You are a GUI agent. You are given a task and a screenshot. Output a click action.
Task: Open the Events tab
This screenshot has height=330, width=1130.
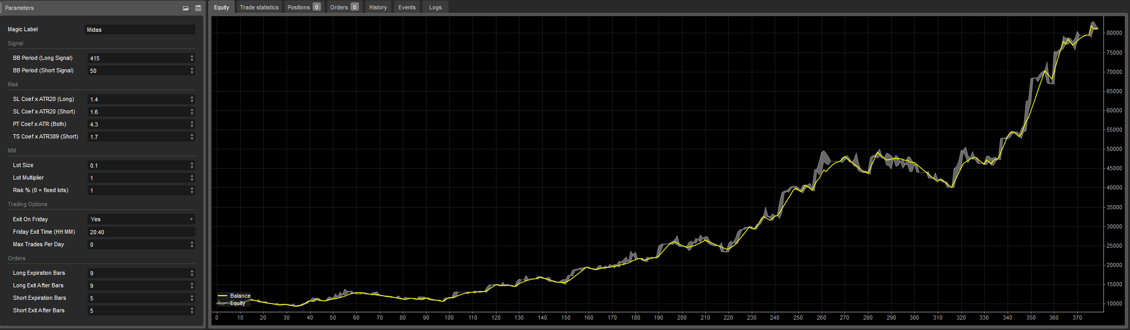click(407, 7)
